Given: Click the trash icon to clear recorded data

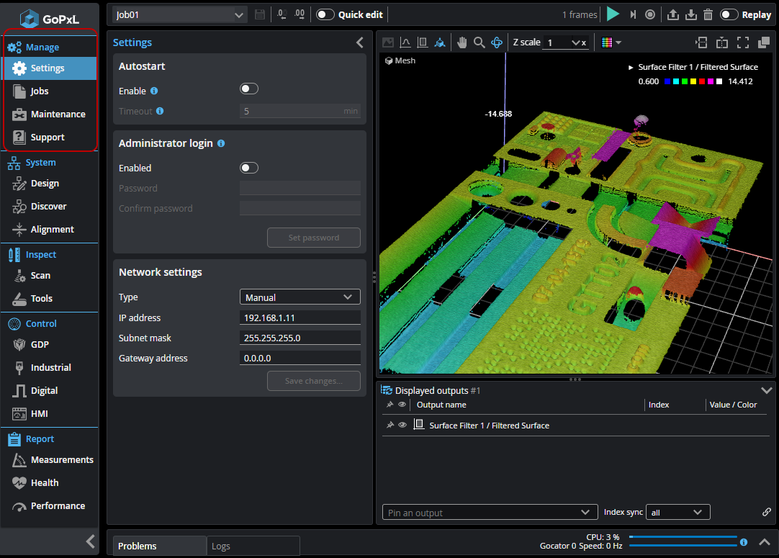Looking at the screenshot, I should (x=708, y=14).
